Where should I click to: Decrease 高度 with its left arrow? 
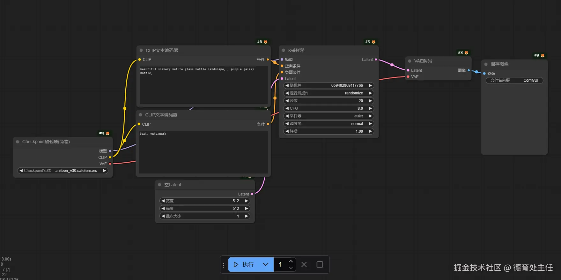tap(163, 209)
